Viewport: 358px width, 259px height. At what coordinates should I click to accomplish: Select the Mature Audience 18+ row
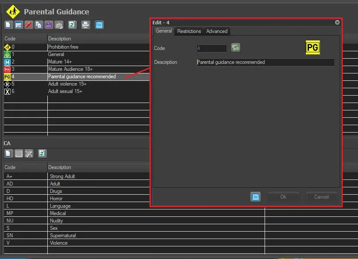click(70, 69)
